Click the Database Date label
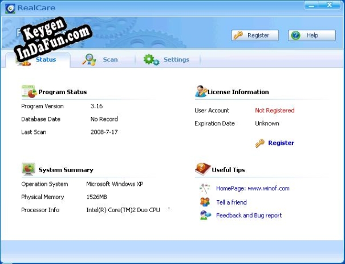The width and height of the screenshot is (345, 264). [x=40, y=119]
